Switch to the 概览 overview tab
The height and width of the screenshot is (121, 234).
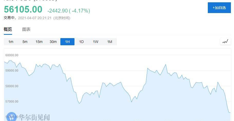8,29
